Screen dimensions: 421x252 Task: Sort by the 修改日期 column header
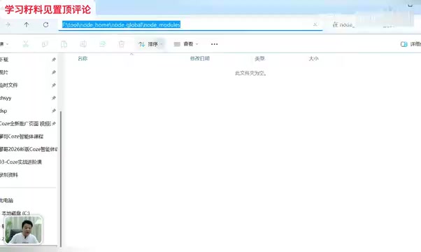pyautogui.click(x=200, y=59)
